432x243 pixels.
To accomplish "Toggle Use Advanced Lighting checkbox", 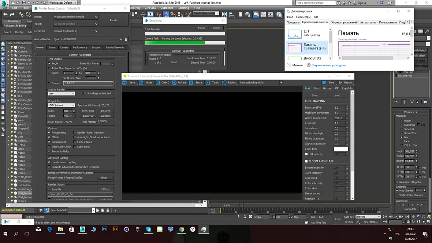I will tap(49, 162).
